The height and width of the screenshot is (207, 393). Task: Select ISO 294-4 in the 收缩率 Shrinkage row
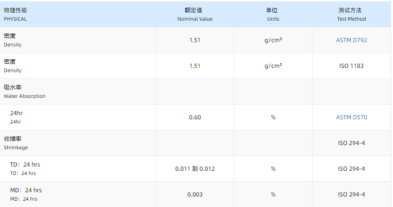pyautogui.click(x=351, y=143)
